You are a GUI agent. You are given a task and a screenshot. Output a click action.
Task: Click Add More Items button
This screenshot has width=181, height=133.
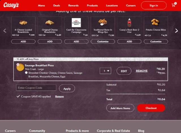[120, 108]
